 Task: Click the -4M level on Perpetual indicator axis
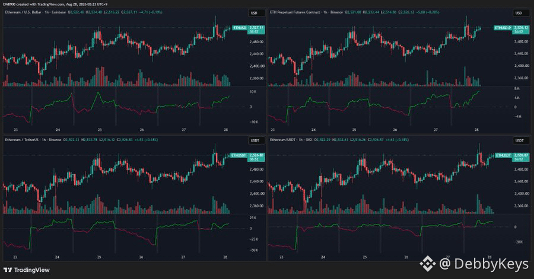pyautogui.click(x=517, y=116)
